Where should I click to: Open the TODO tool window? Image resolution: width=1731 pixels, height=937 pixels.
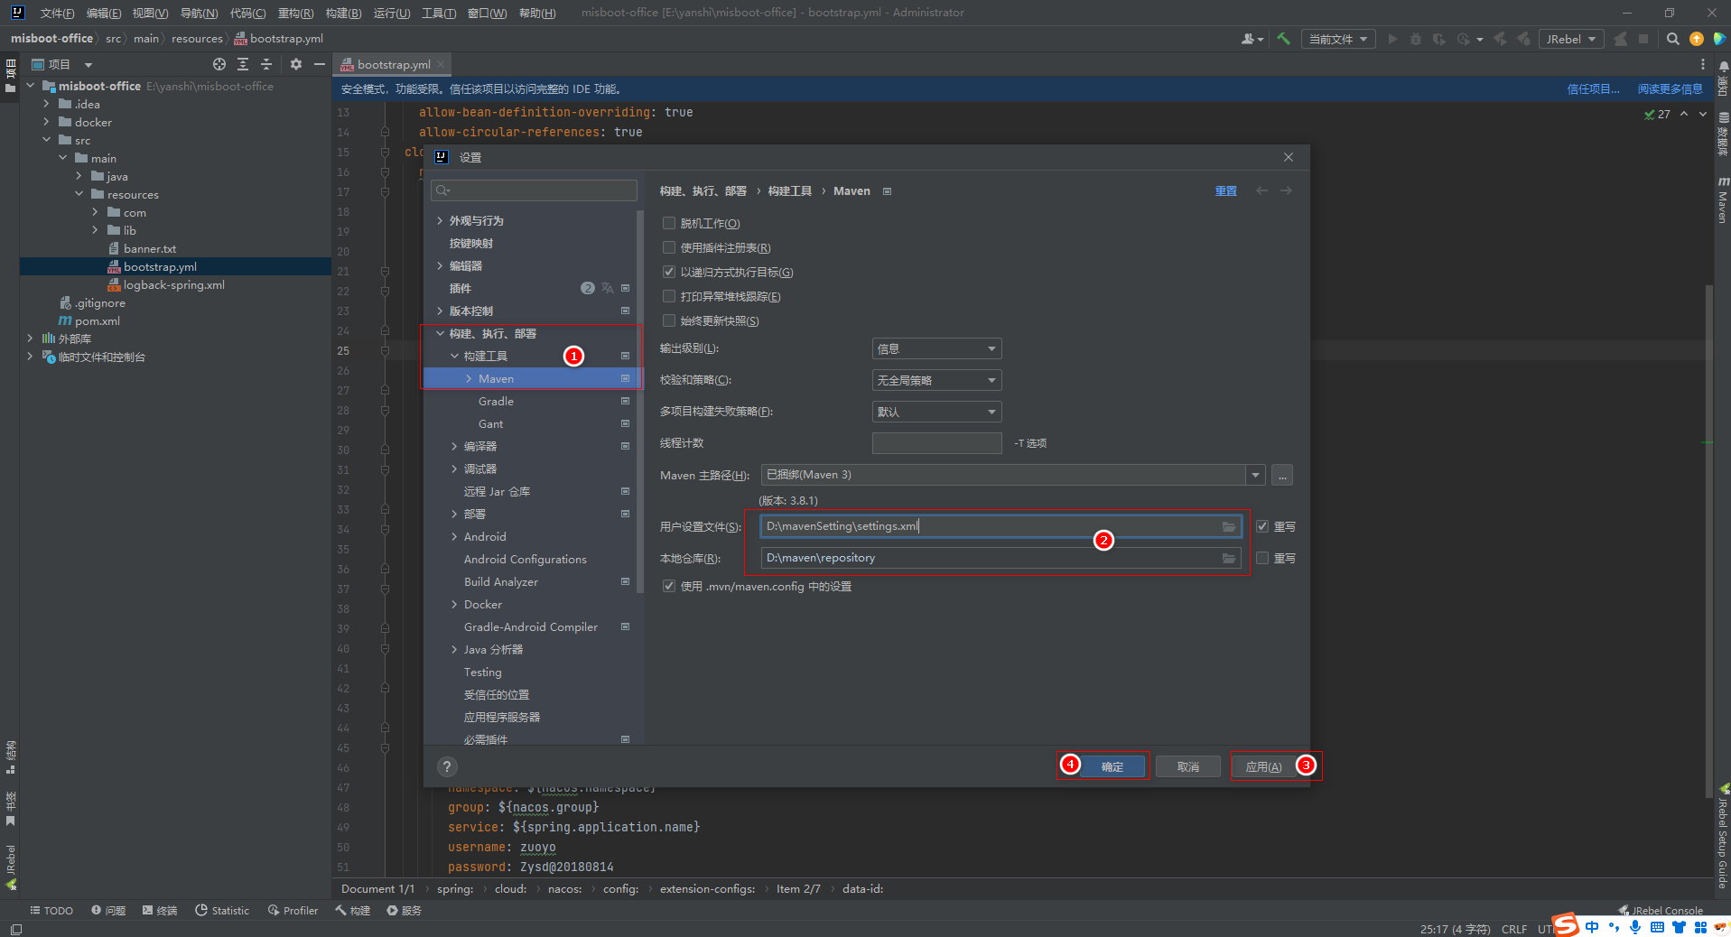click(51, 910)
